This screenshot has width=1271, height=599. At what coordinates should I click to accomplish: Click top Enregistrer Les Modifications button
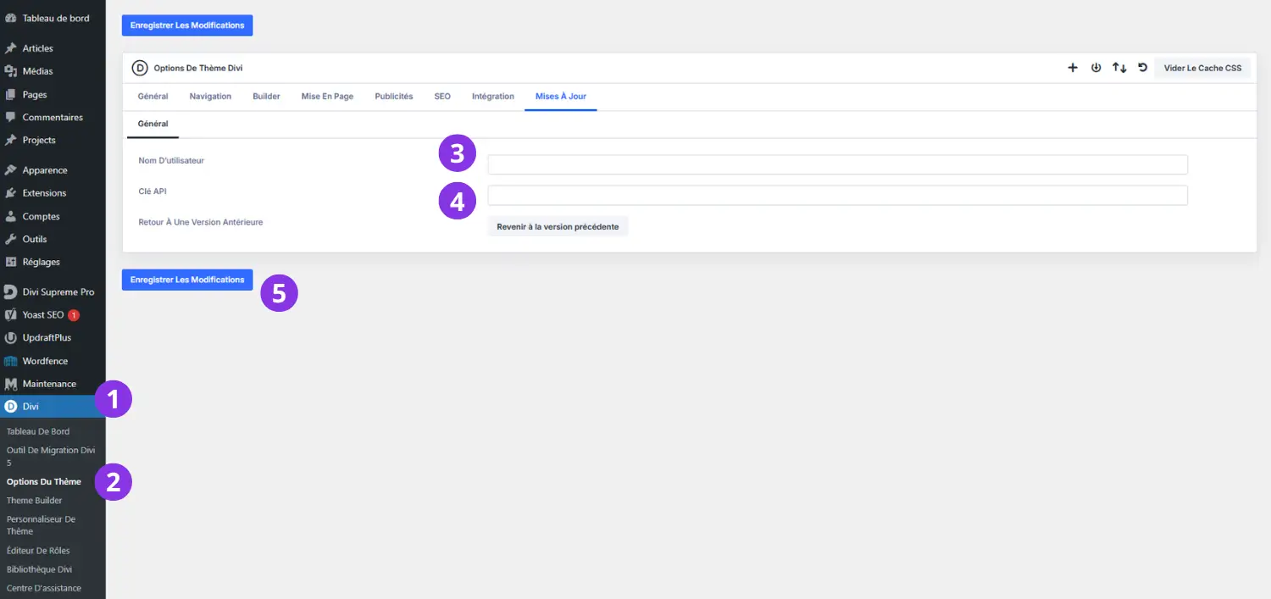(x=187, y=25)
